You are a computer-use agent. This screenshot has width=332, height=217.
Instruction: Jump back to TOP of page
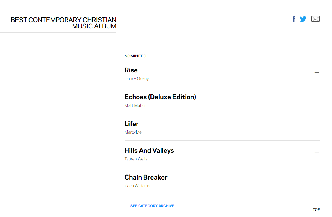tap(316, 210)
